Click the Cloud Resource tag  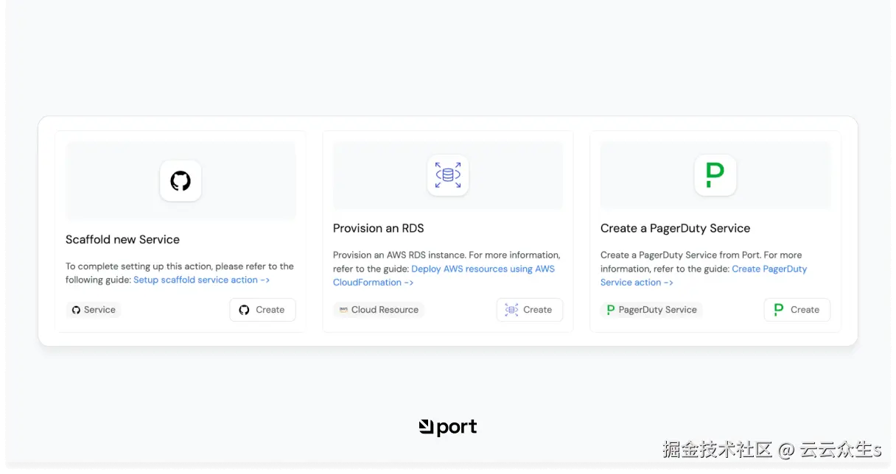379,310
